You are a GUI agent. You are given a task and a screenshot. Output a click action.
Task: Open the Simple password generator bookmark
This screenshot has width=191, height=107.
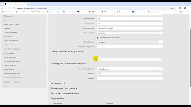pos(53,12)
